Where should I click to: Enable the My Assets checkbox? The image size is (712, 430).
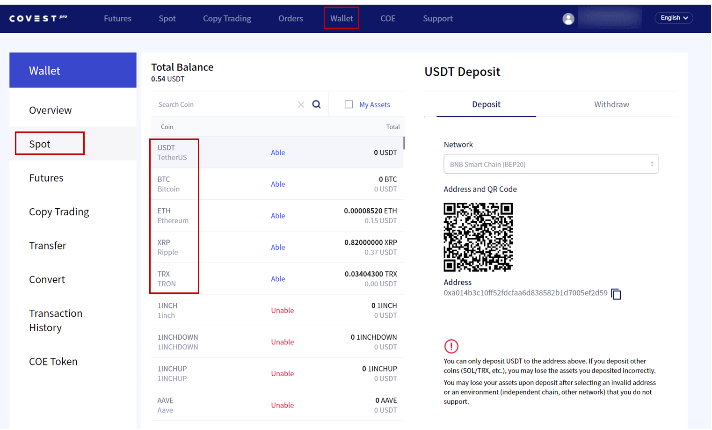tap(349, 104)
